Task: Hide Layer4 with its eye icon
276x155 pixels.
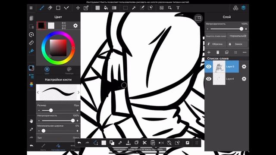Action: (x=209, y=79)
